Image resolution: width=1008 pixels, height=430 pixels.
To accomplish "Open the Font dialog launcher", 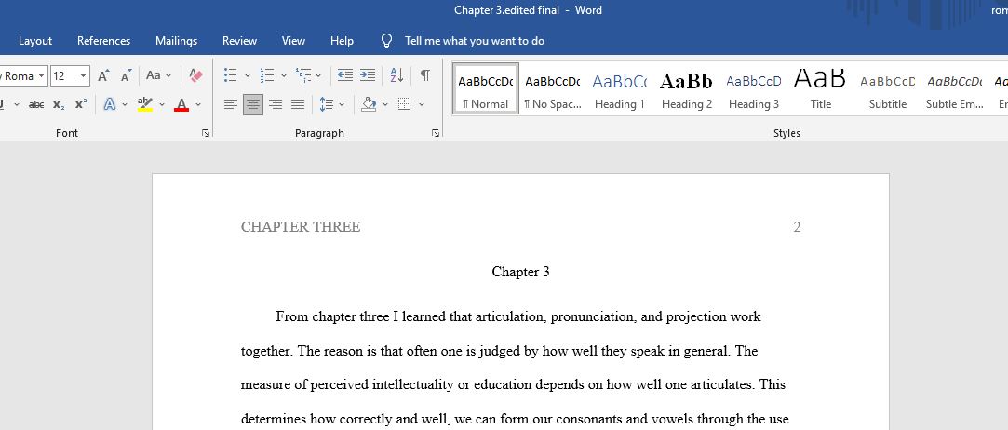I will click(206, 133).
